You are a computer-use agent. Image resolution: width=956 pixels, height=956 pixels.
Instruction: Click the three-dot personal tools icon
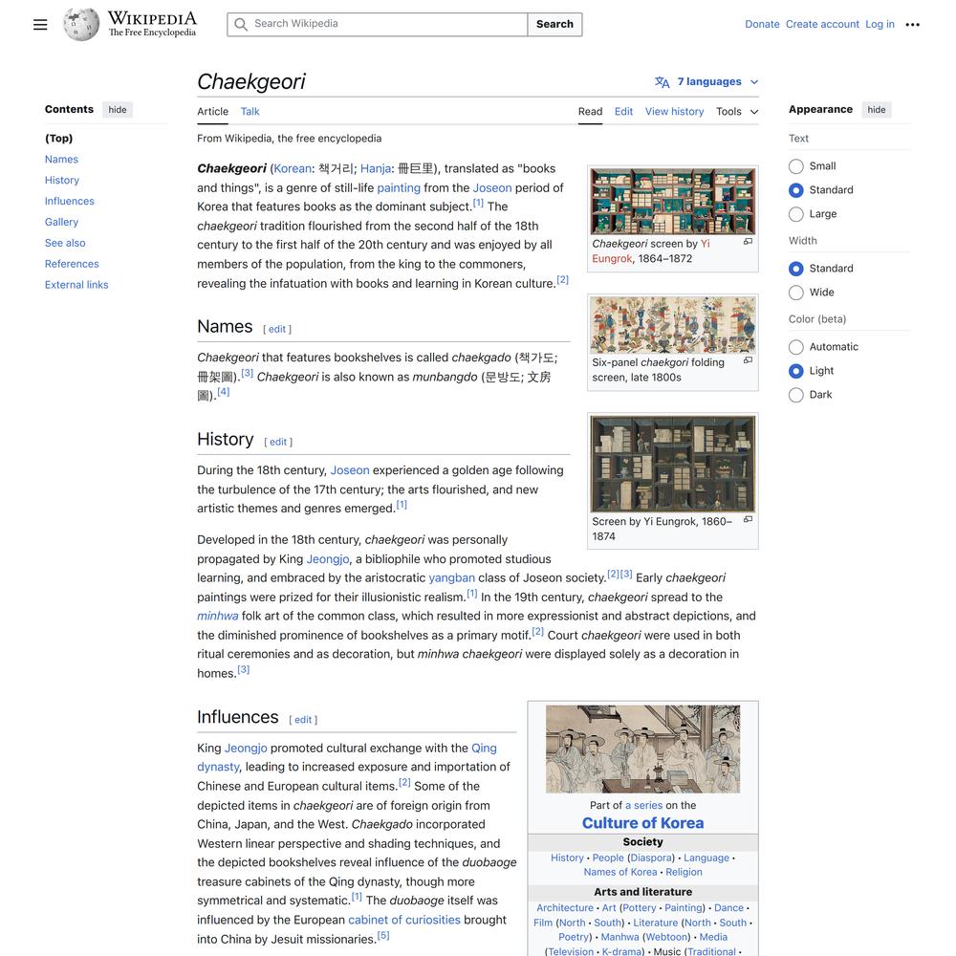point(912,25)
